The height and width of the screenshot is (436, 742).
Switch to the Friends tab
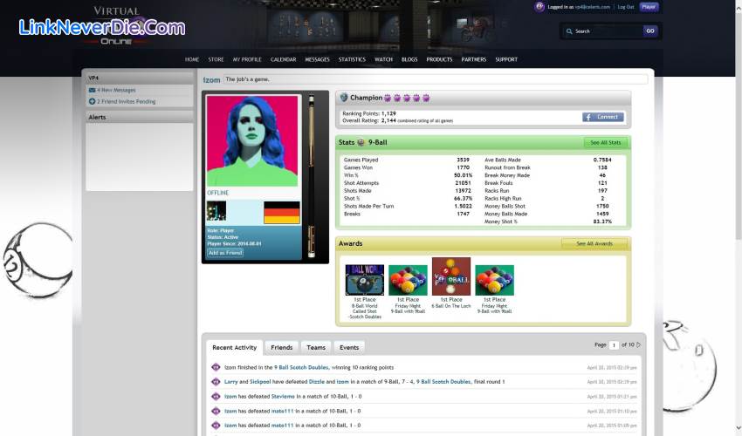tap(282, 348)
